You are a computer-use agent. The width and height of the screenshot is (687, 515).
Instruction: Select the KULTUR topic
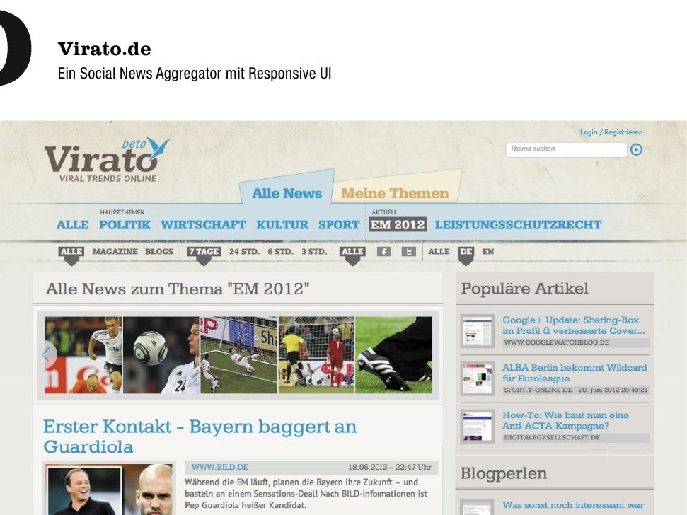(x=282, y=225)
